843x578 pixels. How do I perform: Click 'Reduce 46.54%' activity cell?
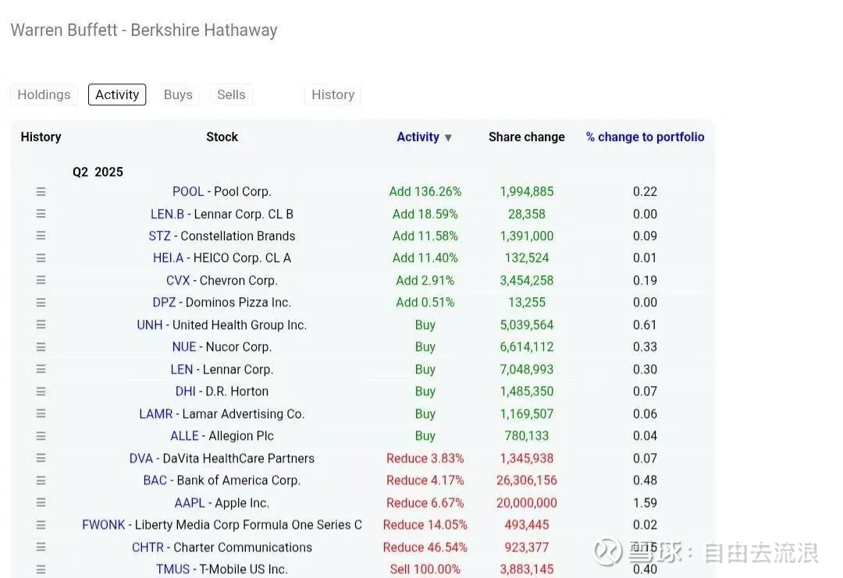425,547
